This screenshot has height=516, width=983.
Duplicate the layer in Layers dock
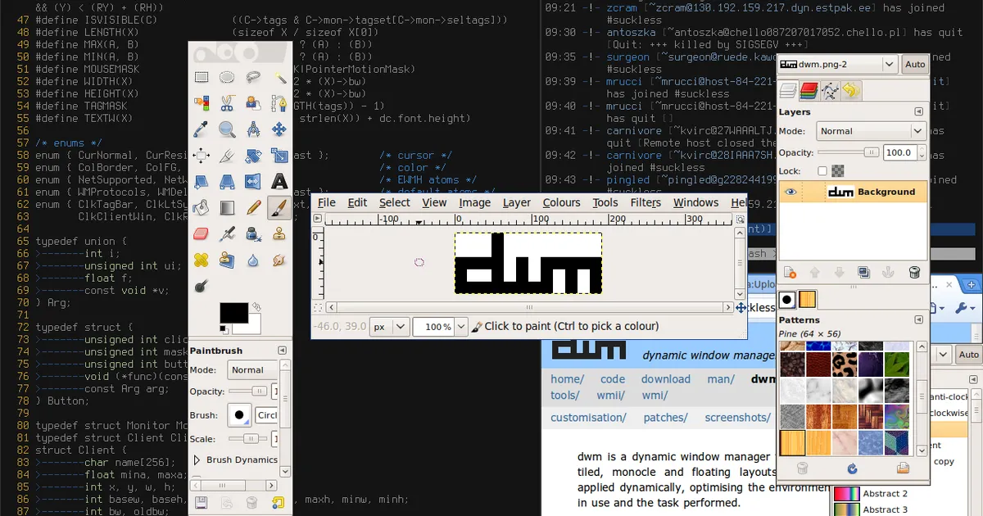864,273
